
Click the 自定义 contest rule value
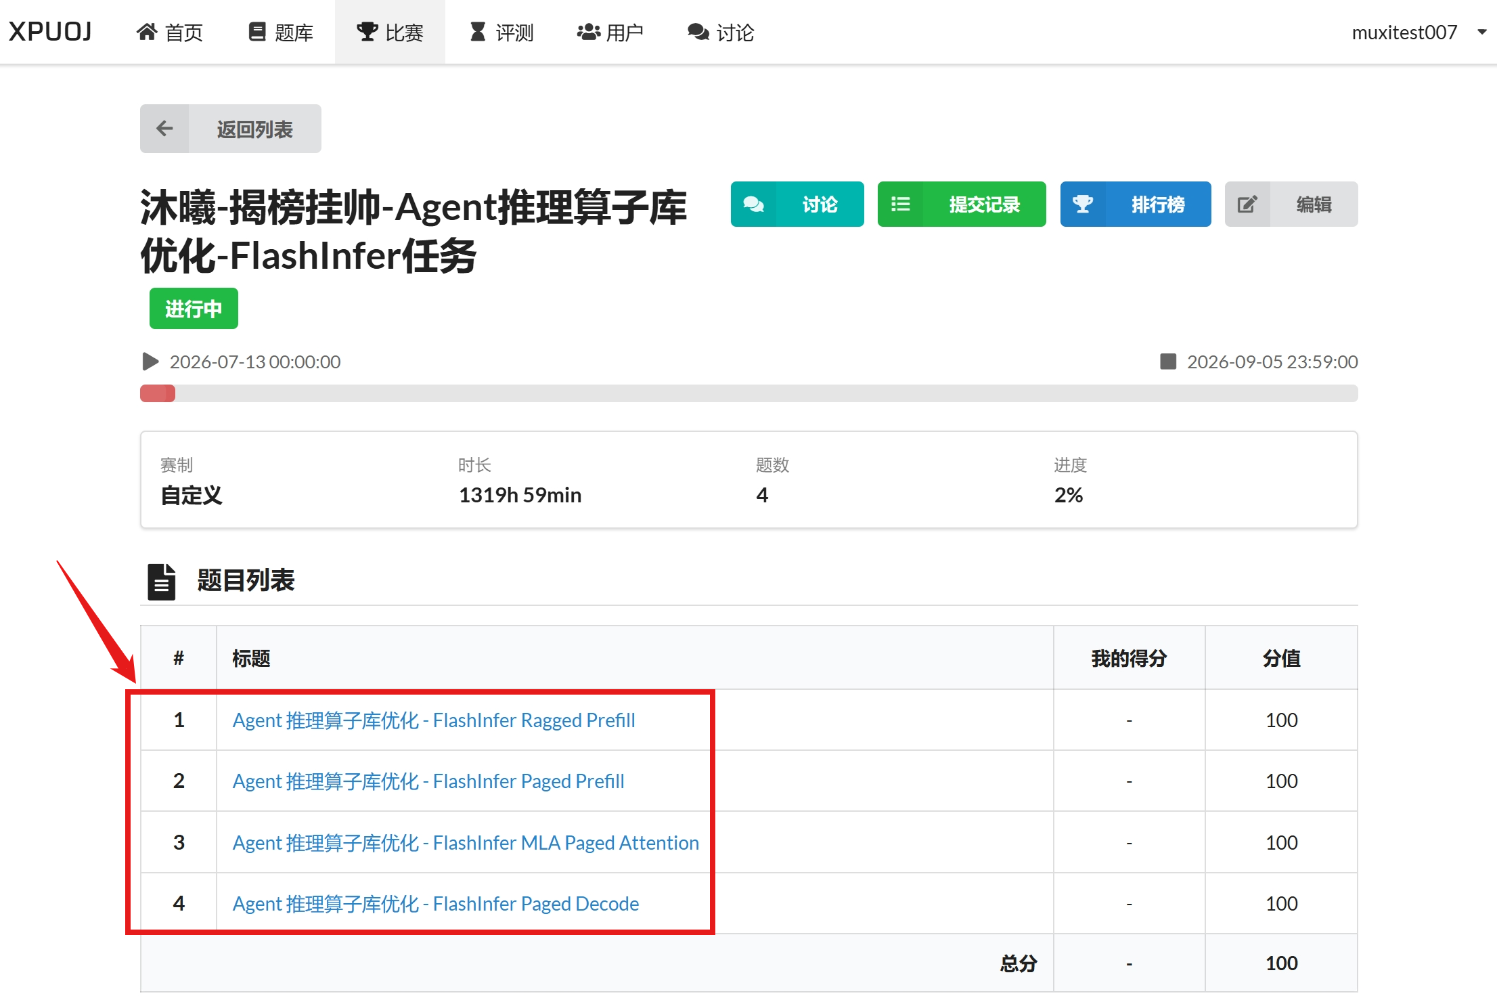tap(192, 495)
